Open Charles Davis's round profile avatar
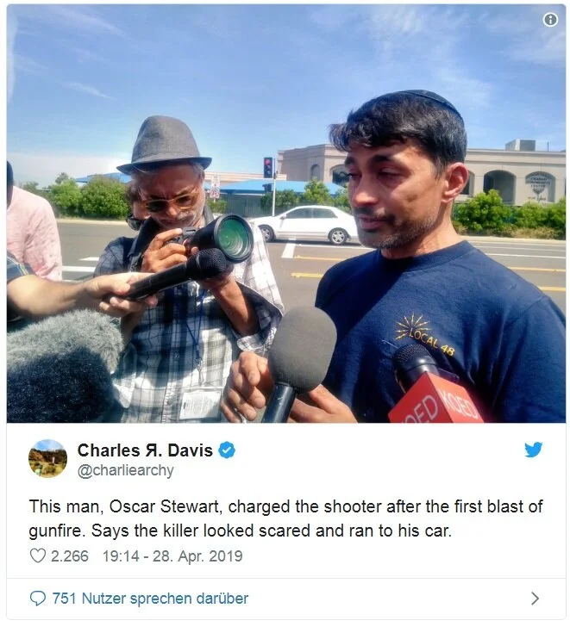Screen dimensions: 570x633 pyautogui.click(x=47, y=458)
